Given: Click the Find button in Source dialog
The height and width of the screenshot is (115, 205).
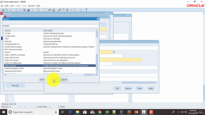Looking at the screenshot, I should coord(42,80).
